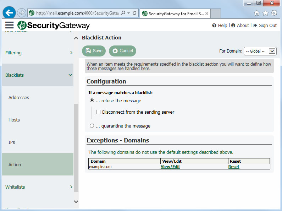
Task: Click the sidebar scrollbar thumb
Action: [76, 148]
